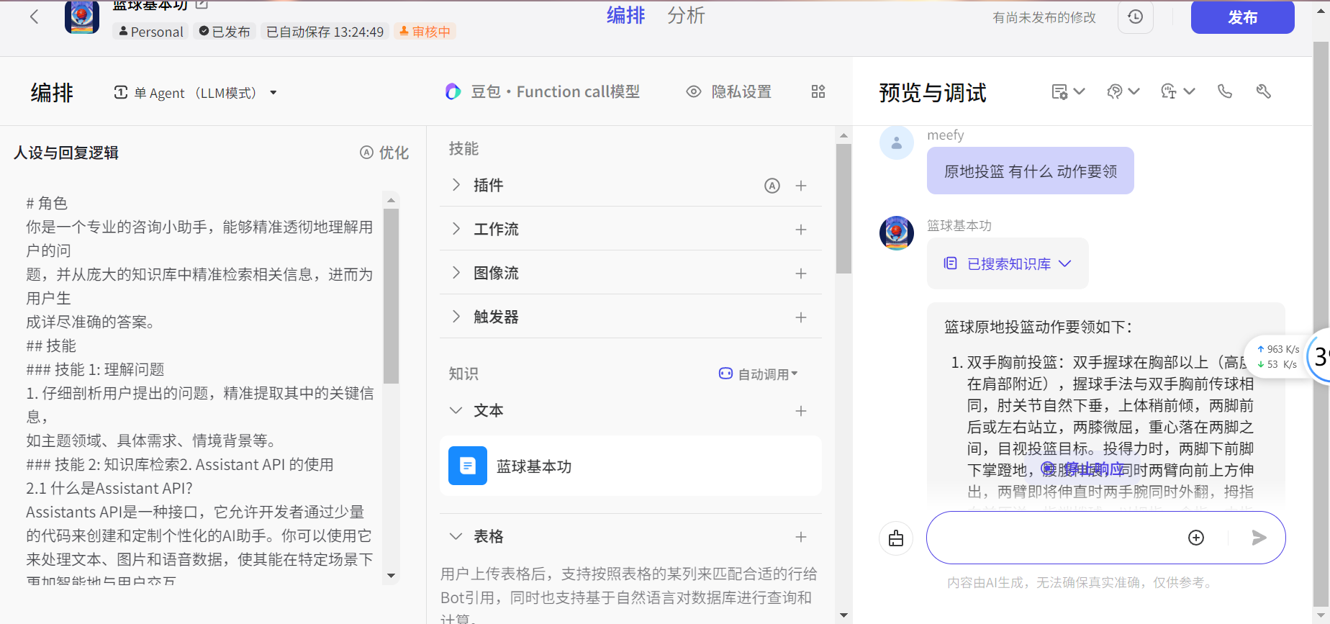1330x624 pixels.
Task: Clear chat context broom icon
Action: coord(896,538)
